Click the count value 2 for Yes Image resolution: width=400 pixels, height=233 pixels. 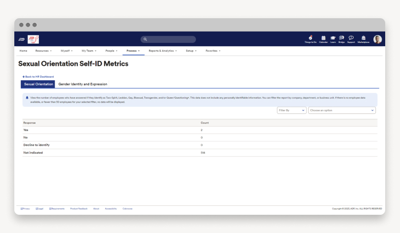pos(201,130)
